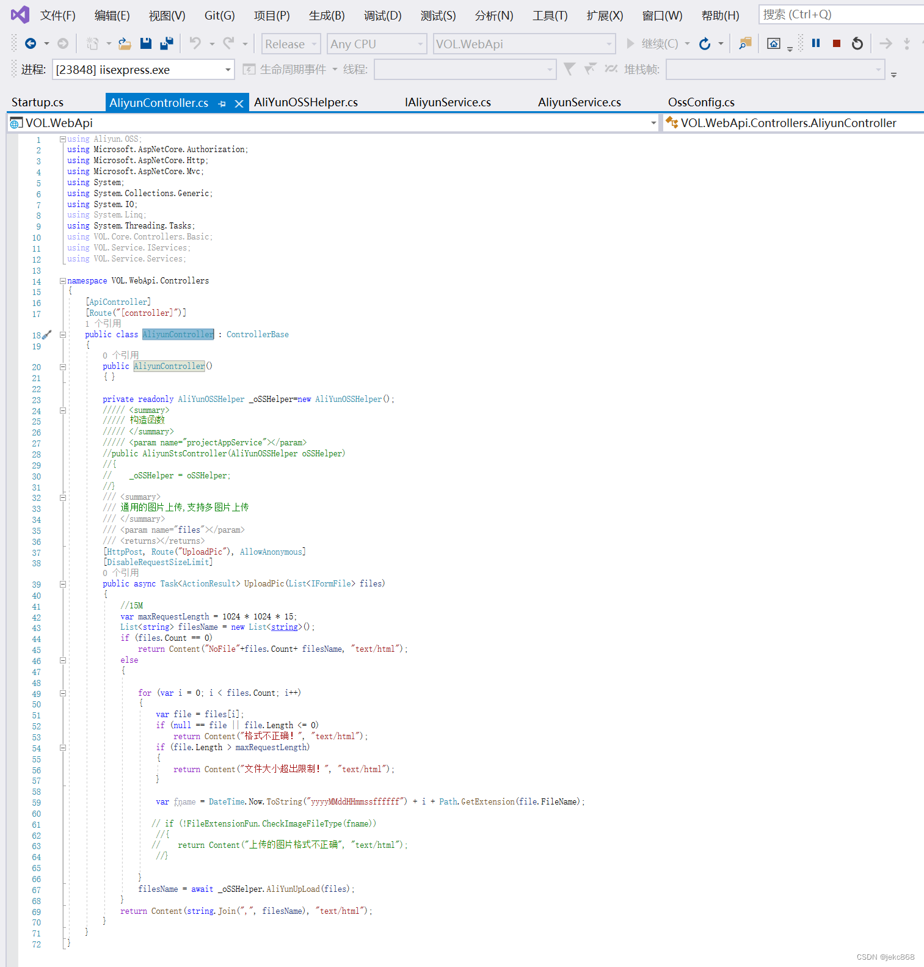The width and height of the screenshot is (924, 967).
Task: Save the current file with the disk icon
Action: (145, 43)
